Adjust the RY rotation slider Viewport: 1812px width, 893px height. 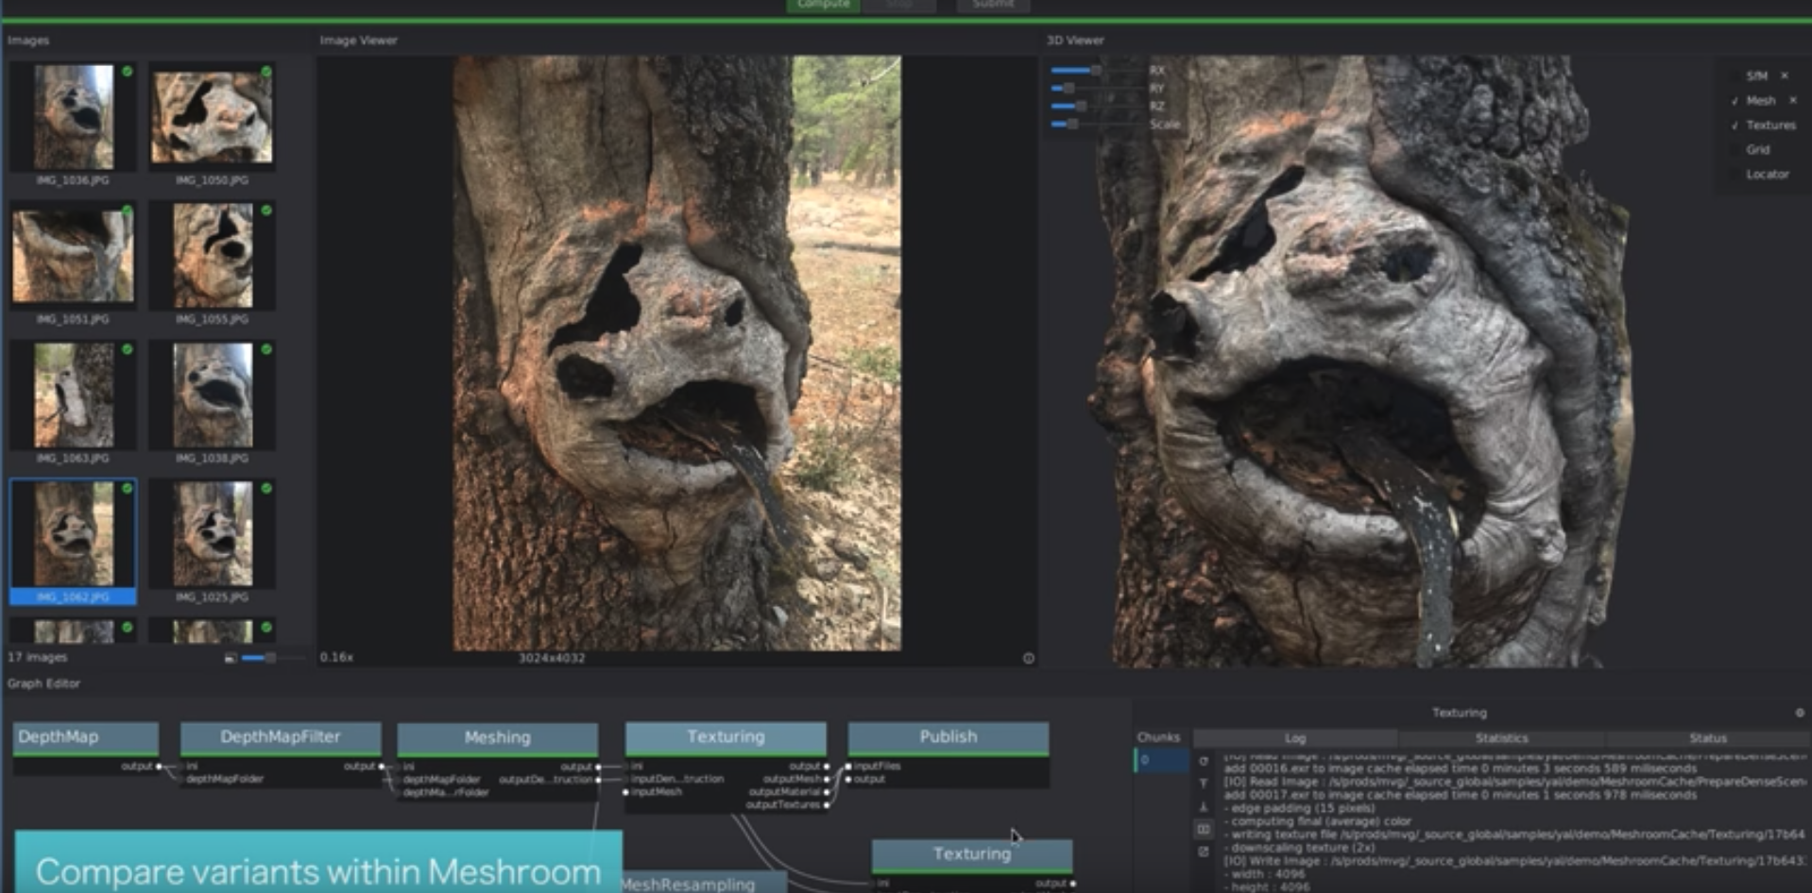click(1097, 88)
